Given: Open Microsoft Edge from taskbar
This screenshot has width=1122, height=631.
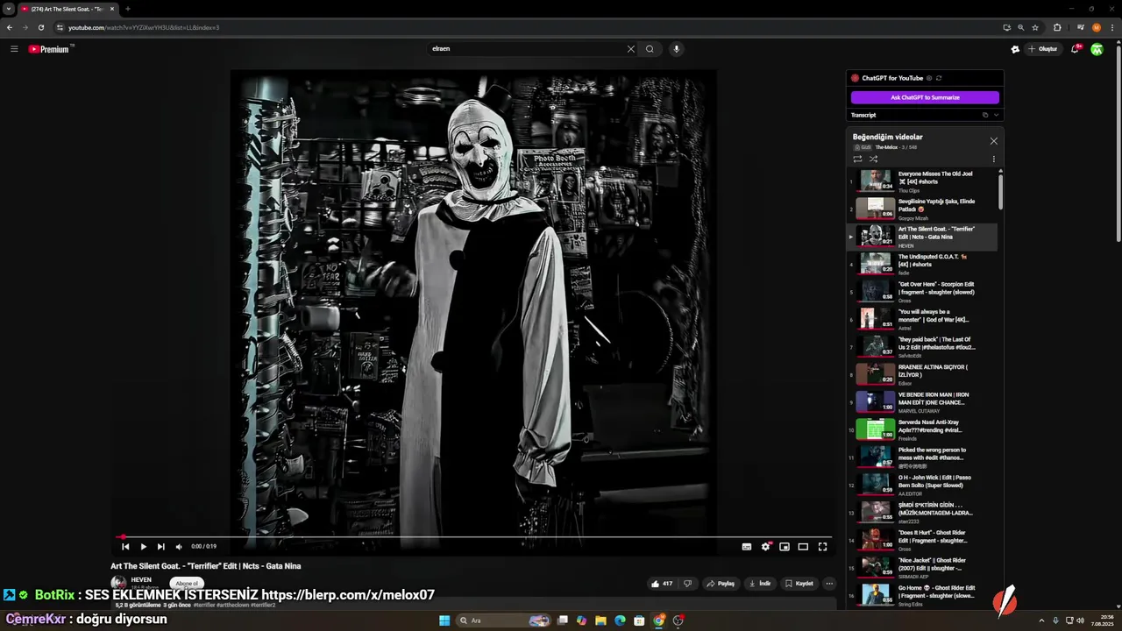Looking at the screenshot, I should [x=620, y=620].
